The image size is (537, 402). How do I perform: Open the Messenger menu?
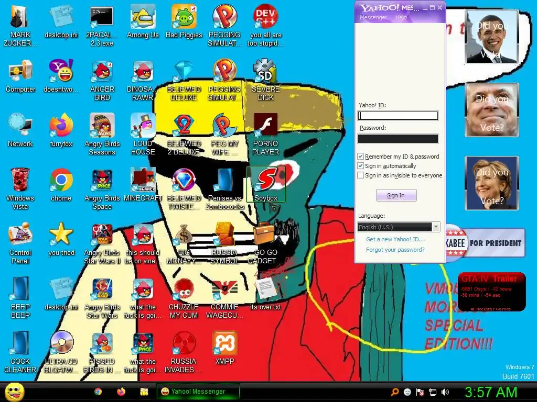pyautogui.click(x=373, y=17)
